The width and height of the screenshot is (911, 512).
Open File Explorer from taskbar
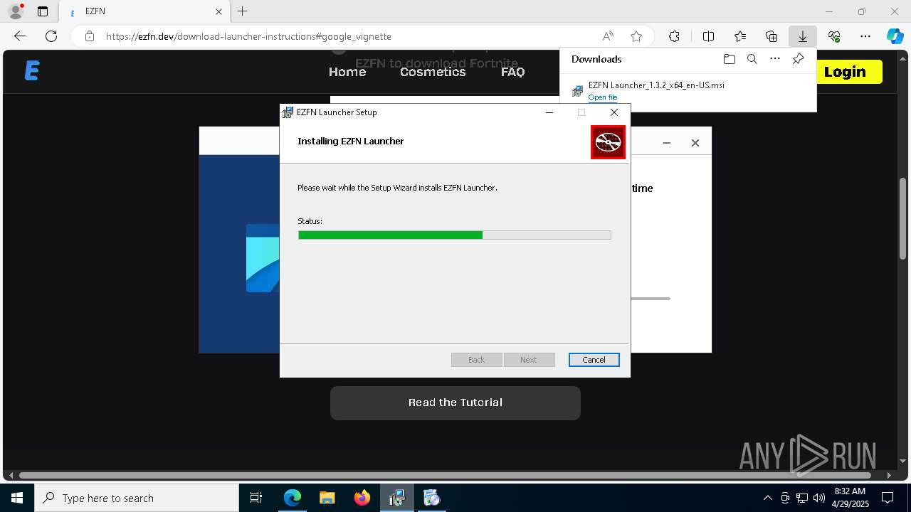pyautogui.click(x=327, y=498)
